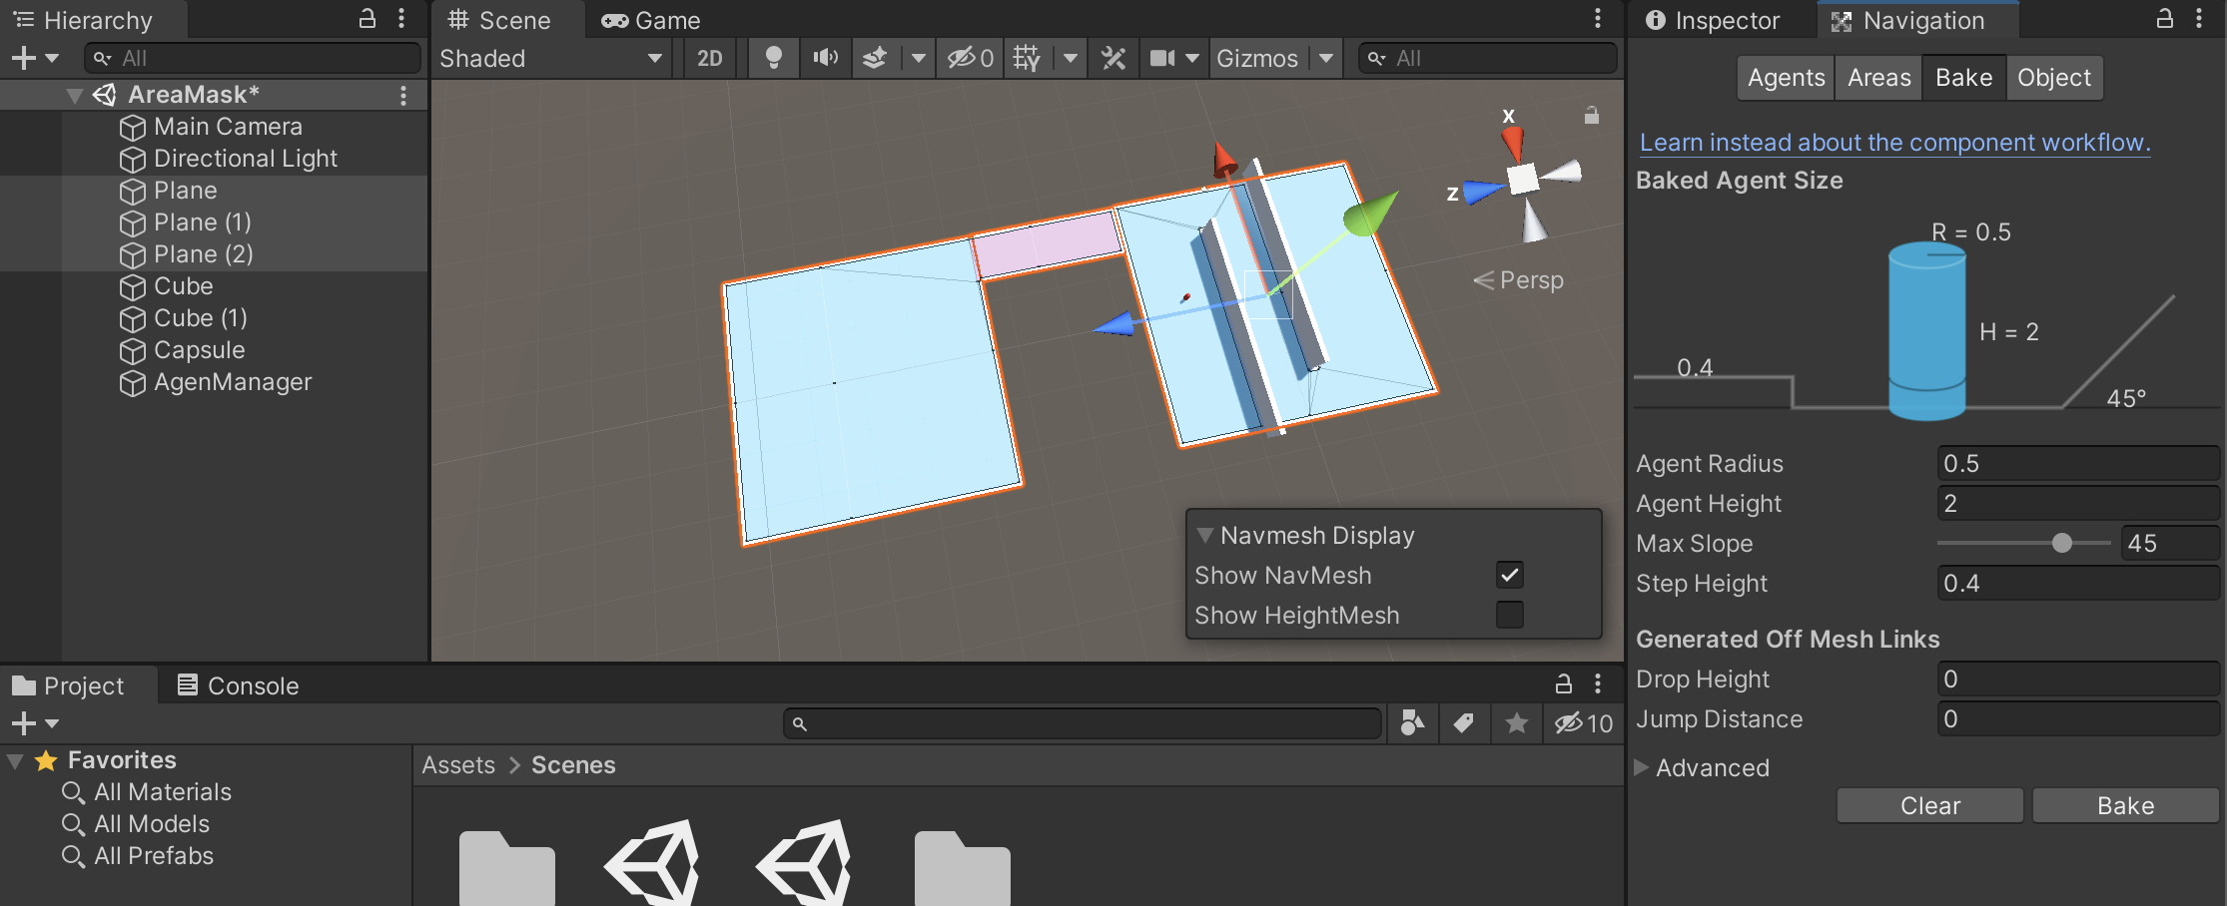Click the Clear navmesh button
The height and width of the screenshot is (906, 2227).
pos(1929,805)
